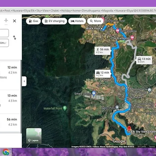This screenshot has height=156, width=156.
Task: Swap start and destination with reverse arrows
Action: 15,37
